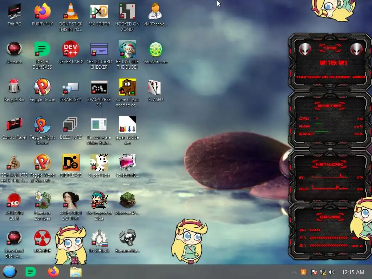Viewport: 372px width, 279px height.
Task: Click the orange tray icon beside the chevron
Action: (303, 272)
